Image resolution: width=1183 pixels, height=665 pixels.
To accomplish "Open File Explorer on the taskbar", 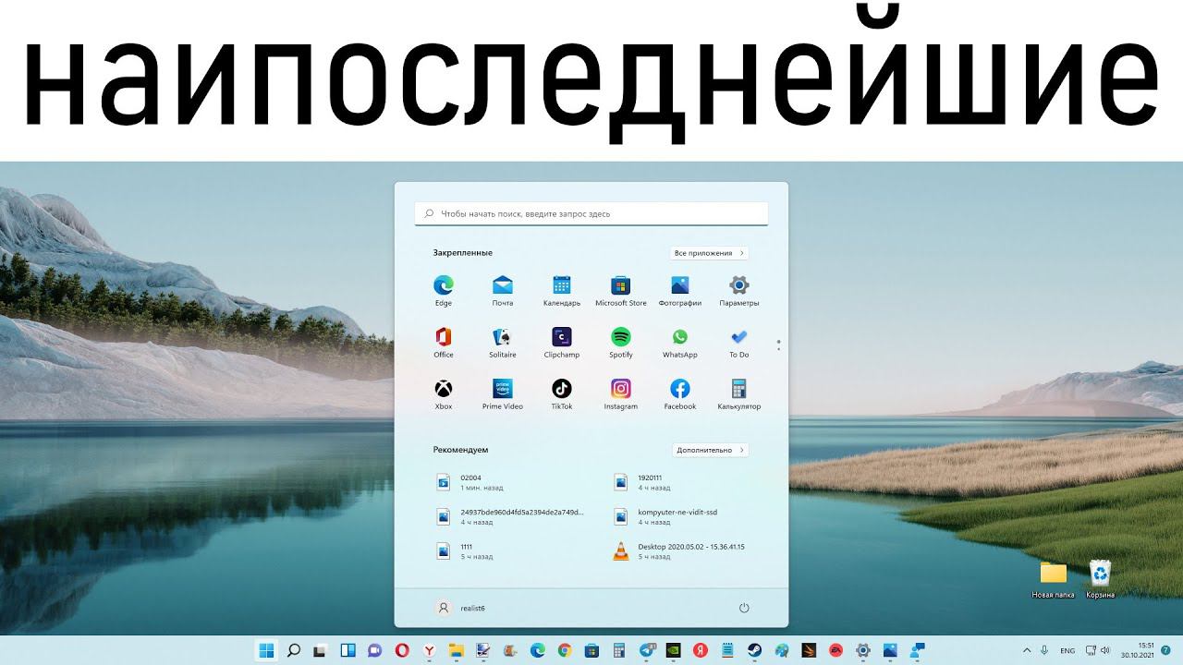I will (x=457, y=650).
